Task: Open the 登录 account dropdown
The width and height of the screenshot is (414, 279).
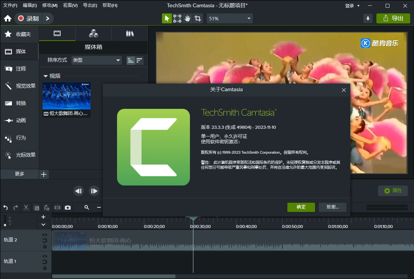Action: click(352, 5)
